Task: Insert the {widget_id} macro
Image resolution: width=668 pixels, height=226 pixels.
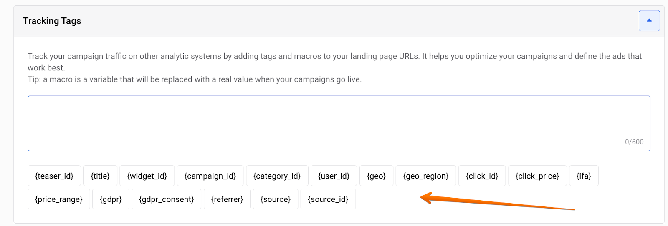Action: (147, 176)
